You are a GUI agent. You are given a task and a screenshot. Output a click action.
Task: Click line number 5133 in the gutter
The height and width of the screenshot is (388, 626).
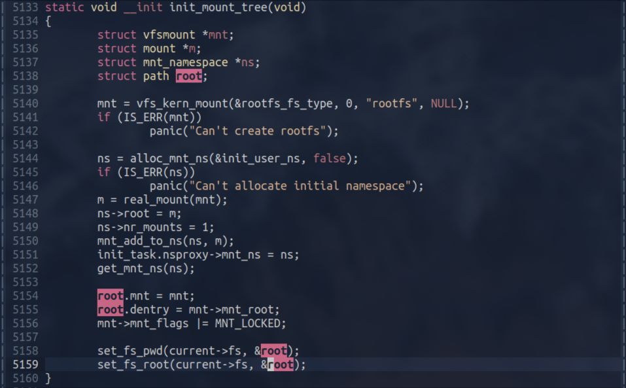[25, 7]
